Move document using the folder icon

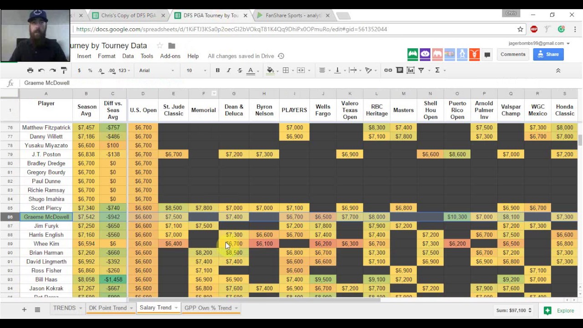tap(172, 46)
